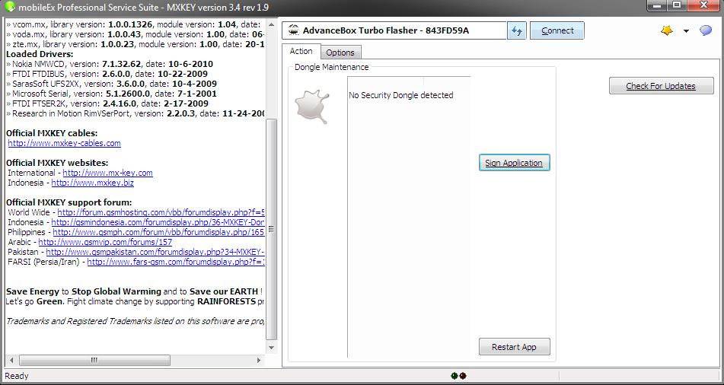Viewport: 724px width, 385px height.
Task: Click the 'Dongle Maintenance' group label
Action: pyautogui.click(x=331, y=67)
